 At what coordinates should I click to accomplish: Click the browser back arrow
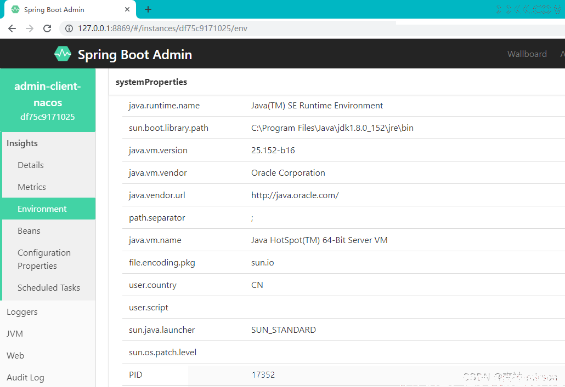pyautogui.click(x=12, y=28)
